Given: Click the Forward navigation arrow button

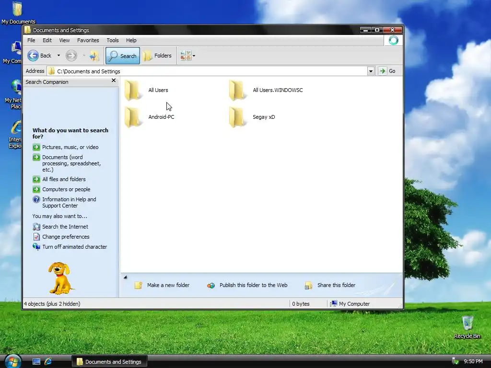Looking at the screenshot, I should (71, 56).
